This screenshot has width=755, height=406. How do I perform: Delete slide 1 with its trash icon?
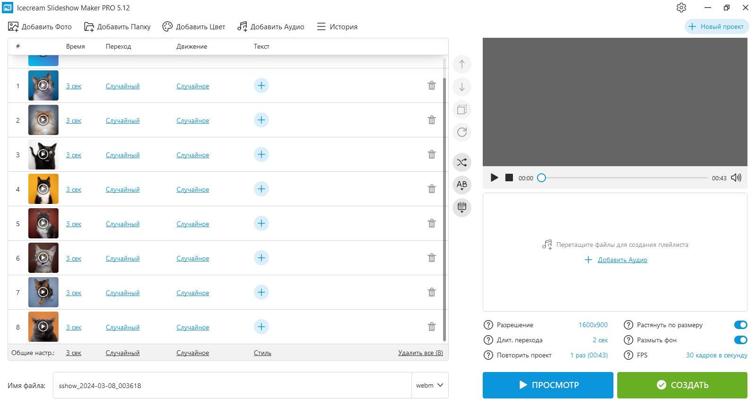431,85
